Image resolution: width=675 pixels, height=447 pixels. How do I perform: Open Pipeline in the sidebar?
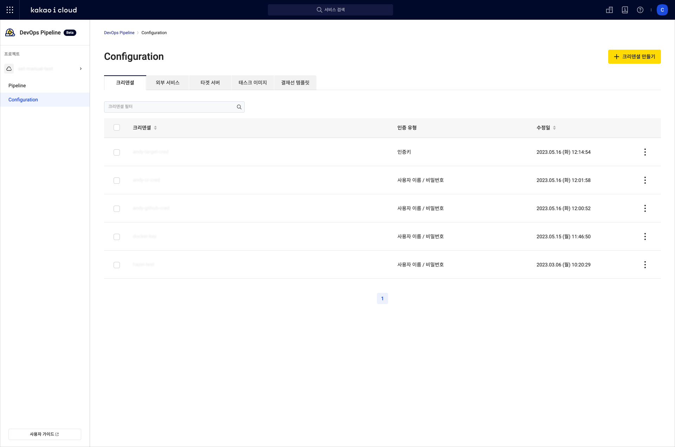click(x=45, y=86)
